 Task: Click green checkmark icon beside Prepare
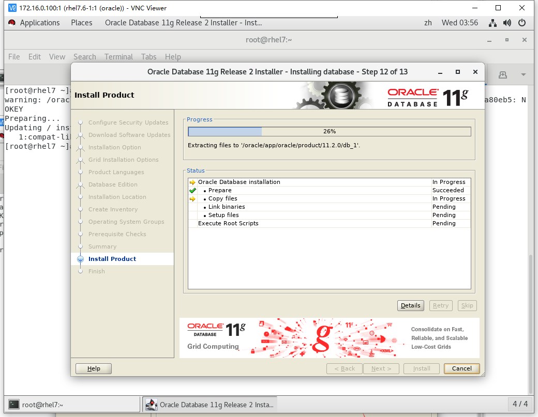(192, 191)
